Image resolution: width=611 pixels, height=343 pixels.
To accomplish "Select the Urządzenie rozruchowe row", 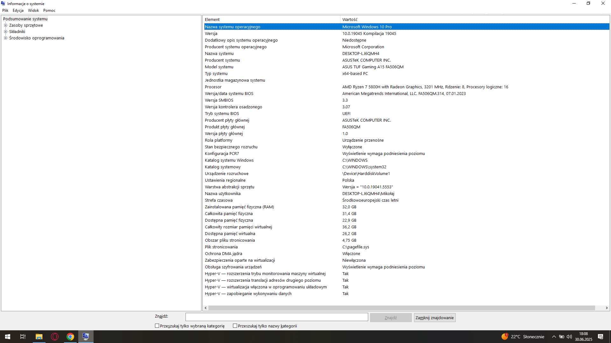I will (406, 174).
